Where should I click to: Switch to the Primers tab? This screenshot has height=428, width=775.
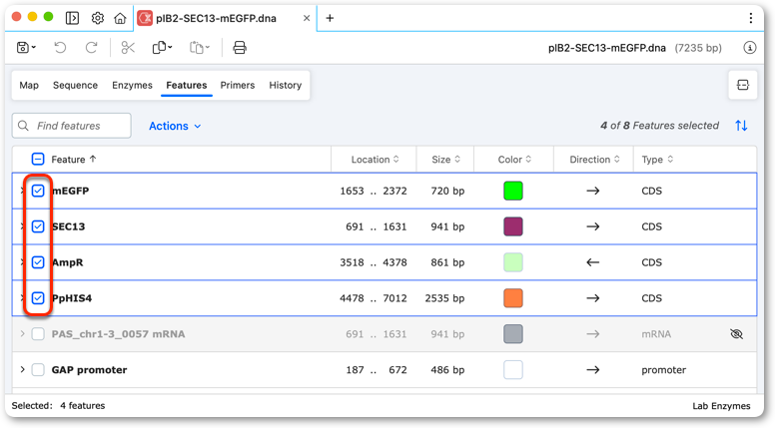pos(238,85)
